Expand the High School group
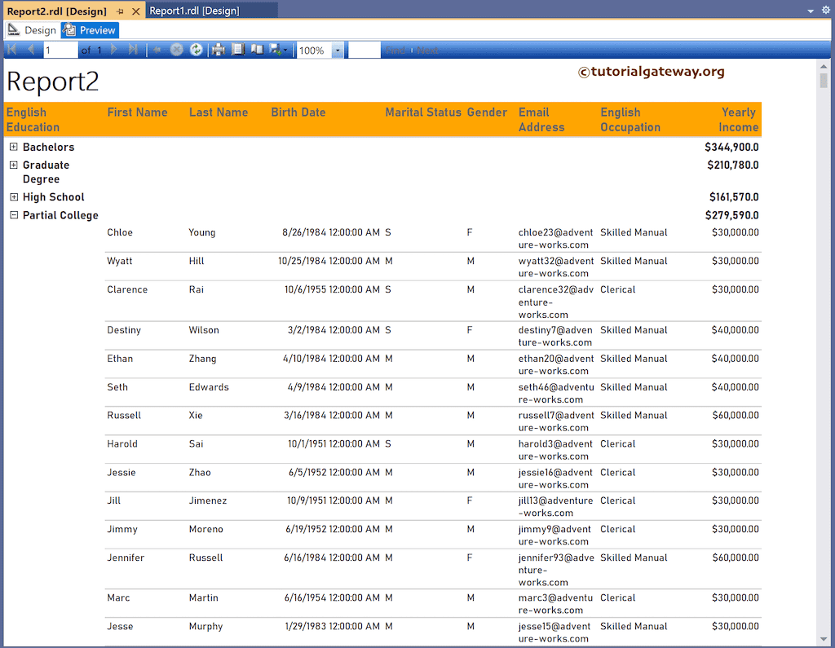Viewport: 835px width, 648px height. (x=13, y=196)
